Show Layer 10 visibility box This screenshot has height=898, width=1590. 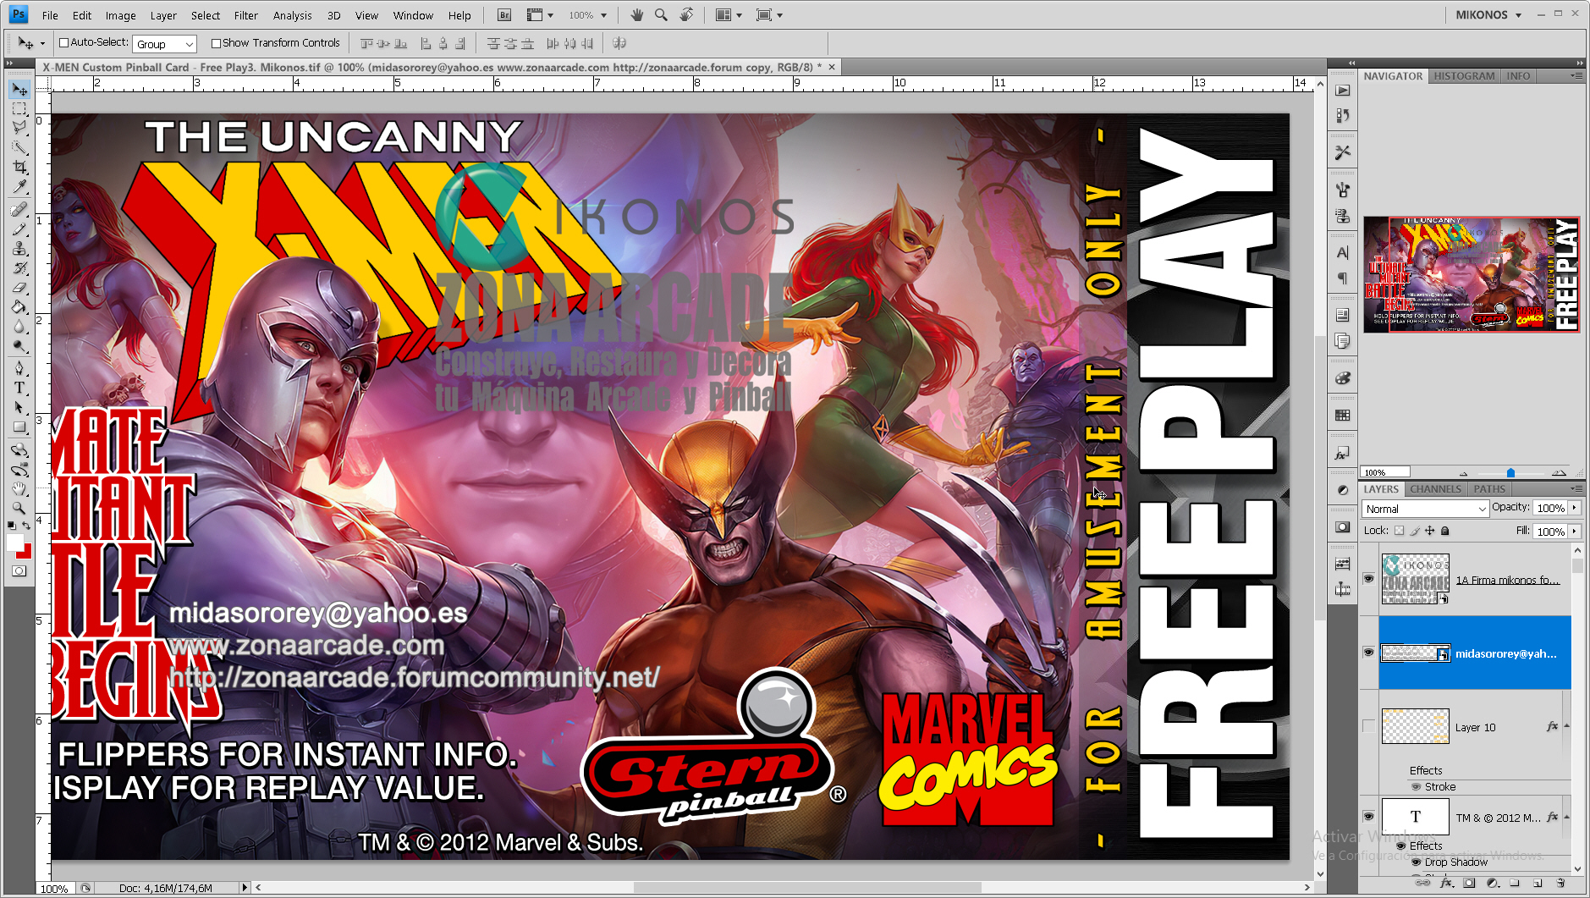1368,726
